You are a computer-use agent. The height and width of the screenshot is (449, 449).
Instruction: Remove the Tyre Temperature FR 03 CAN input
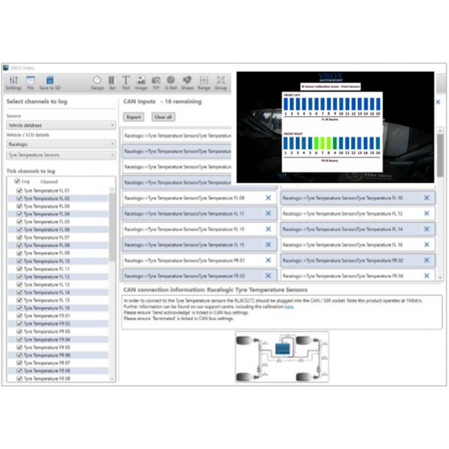pyautogui.click(x=268, y=276)
